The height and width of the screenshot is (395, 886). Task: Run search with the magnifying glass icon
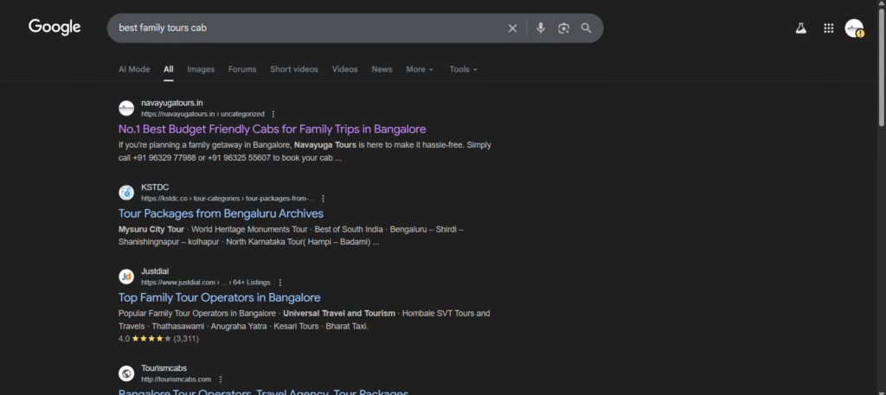point(587,29)
